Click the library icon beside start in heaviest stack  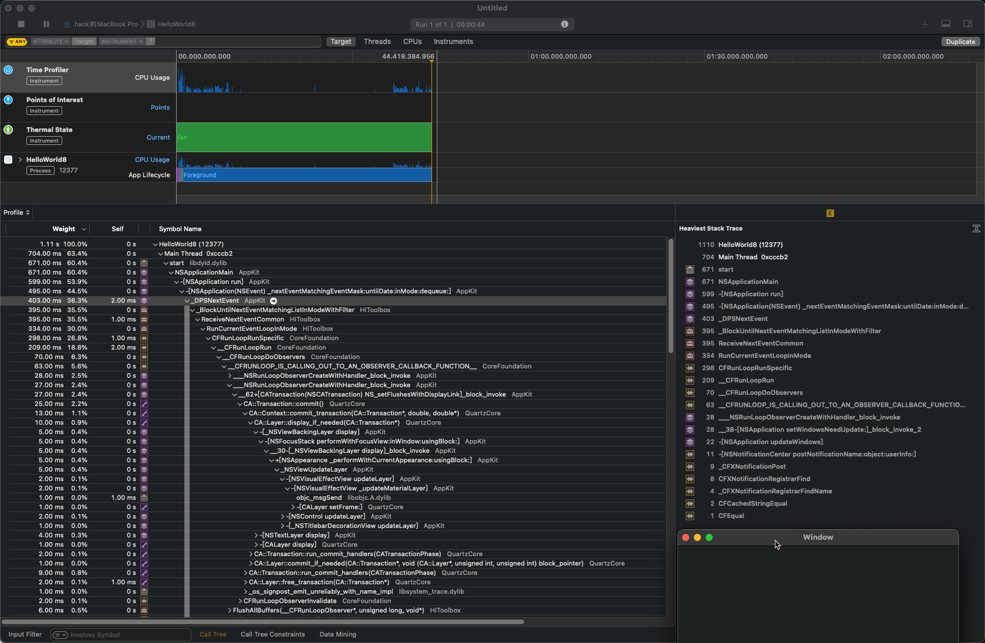690,270
